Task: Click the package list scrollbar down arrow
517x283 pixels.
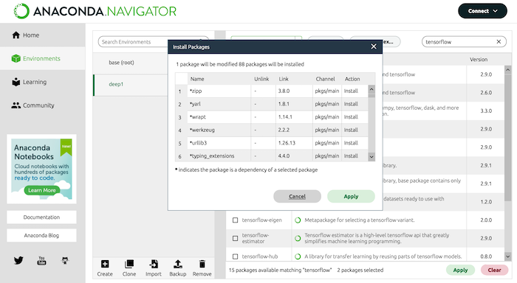Action: point(508,256)
